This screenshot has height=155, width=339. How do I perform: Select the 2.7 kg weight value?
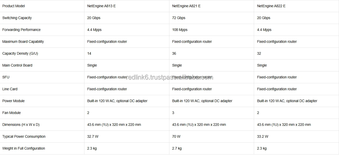click(177, 148)
